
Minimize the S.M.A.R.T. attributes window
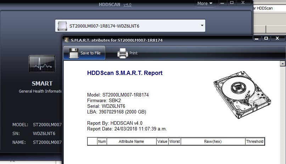point(257,39)
